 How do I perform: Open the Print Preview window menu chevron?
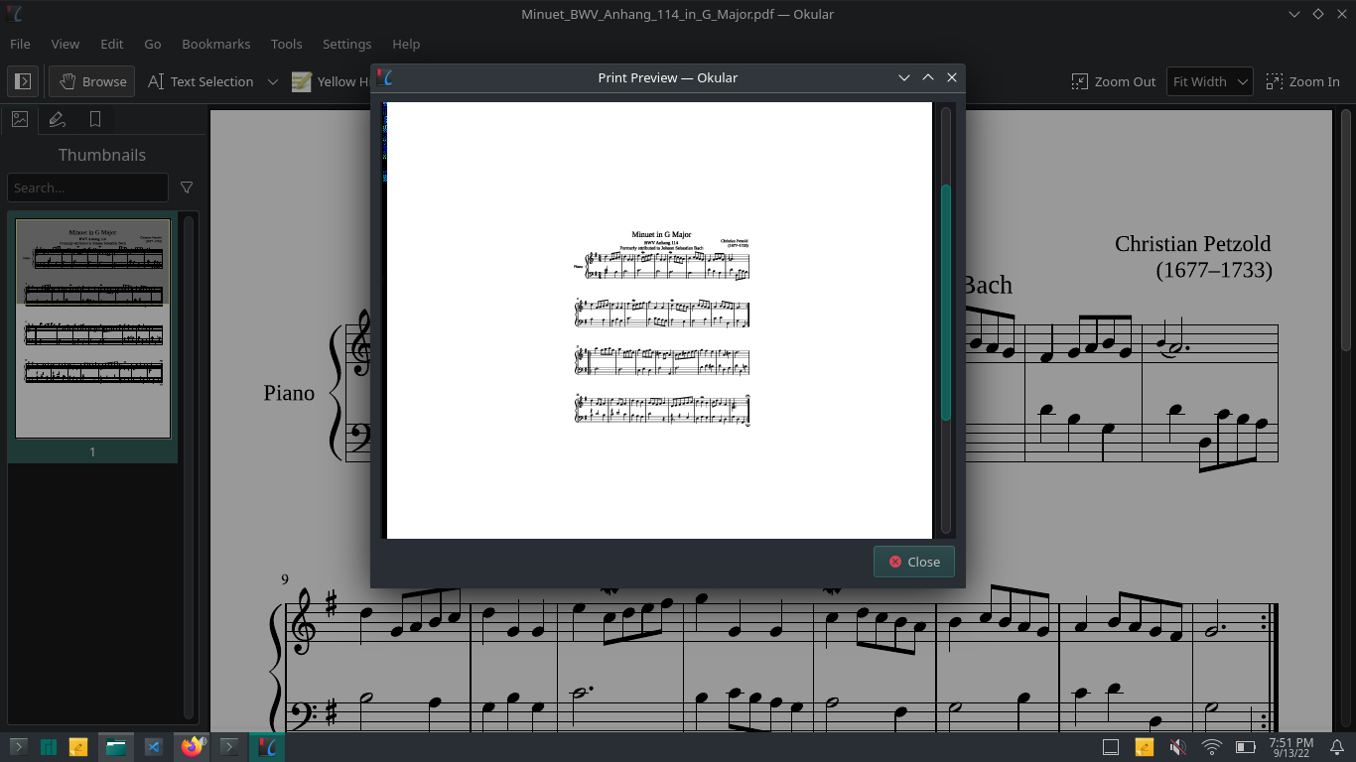[903, 77]
